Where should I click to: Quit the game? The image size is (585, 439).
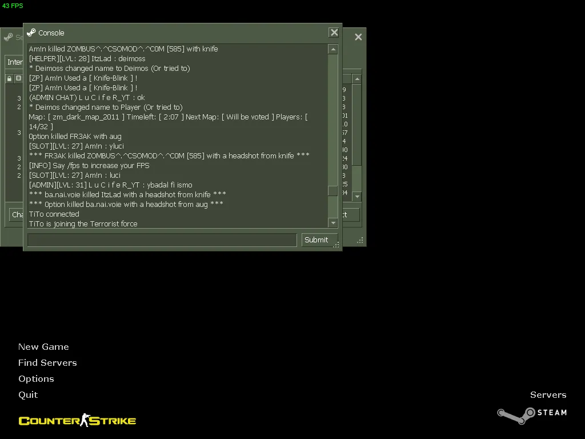pos(28,395)
